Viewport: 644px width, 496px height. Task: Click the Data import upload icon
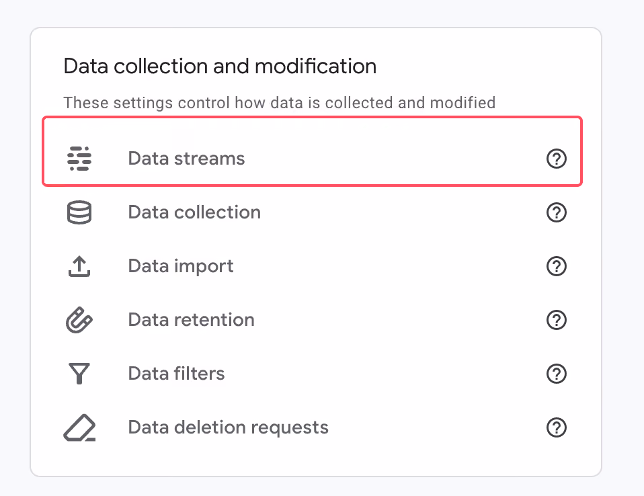pos(79,266)
